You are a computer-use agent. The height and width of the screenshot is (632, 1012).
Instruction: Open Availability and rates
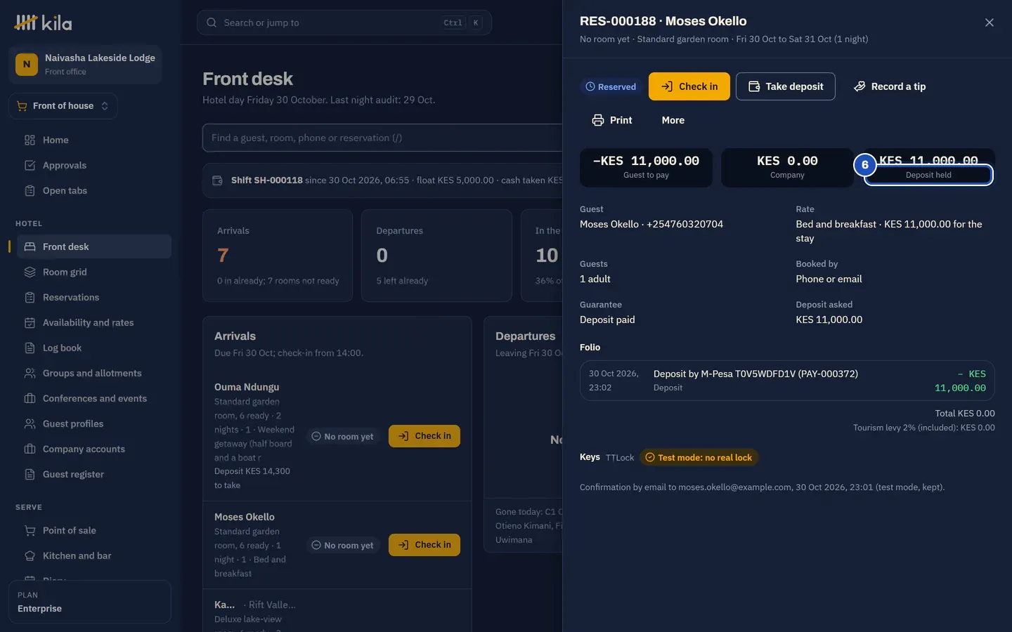94,322
